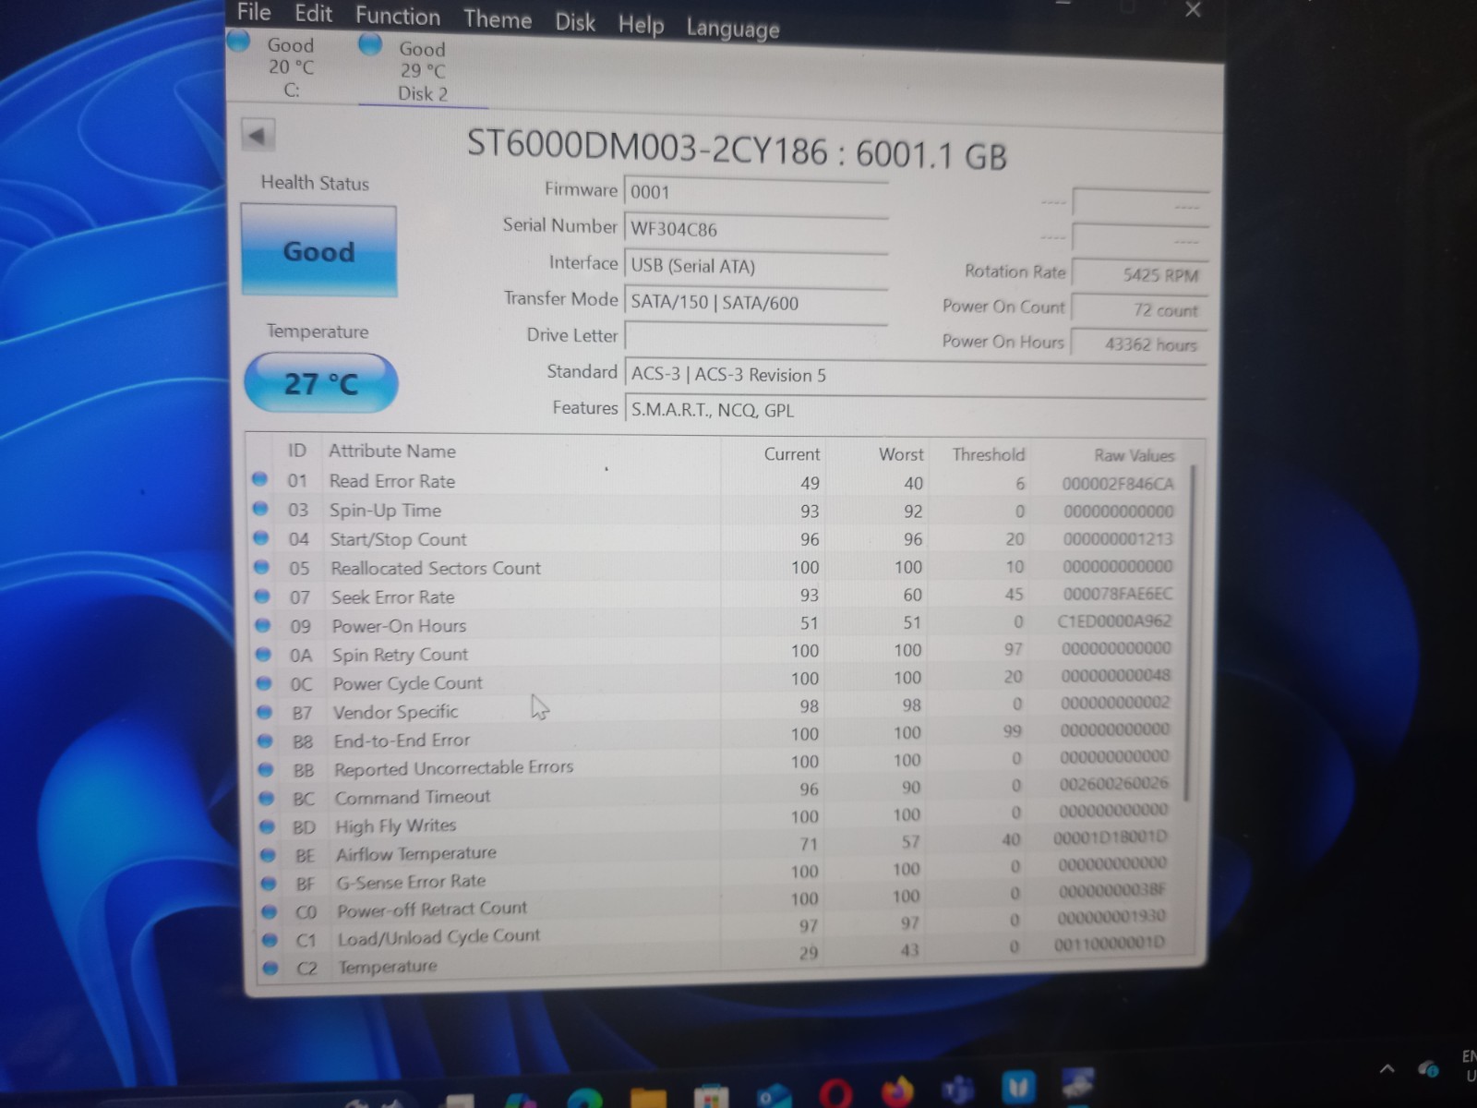Click the Start/Stop Count status icon
This screenshot has width=1477, height=1108.
(x=260, y=537)
